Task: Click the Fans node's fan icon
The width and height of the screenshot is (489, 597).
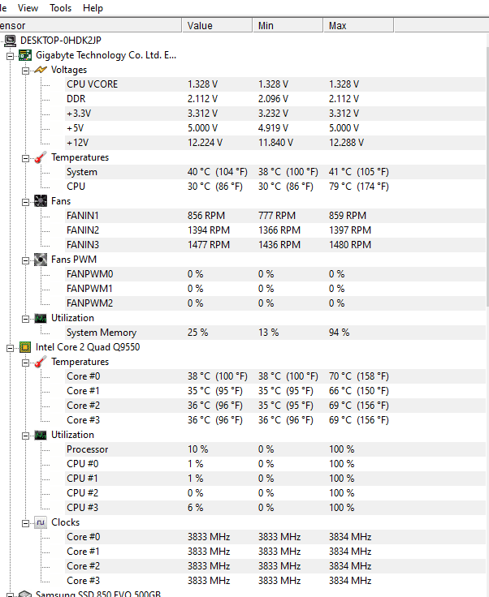Action: [x=41, y=201]
